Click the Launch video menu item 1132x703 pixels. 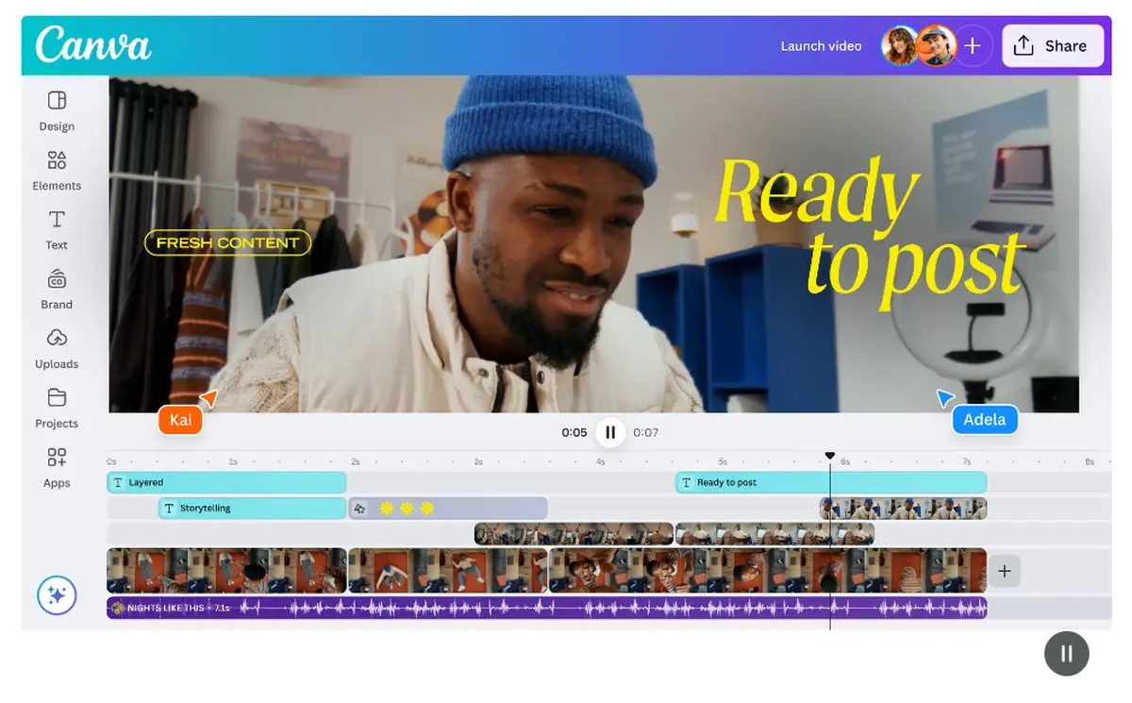tap(821, 45)
